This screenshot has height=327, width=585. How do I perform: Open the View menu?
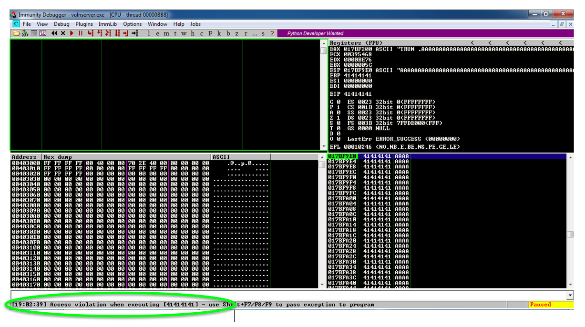[42, 24]
